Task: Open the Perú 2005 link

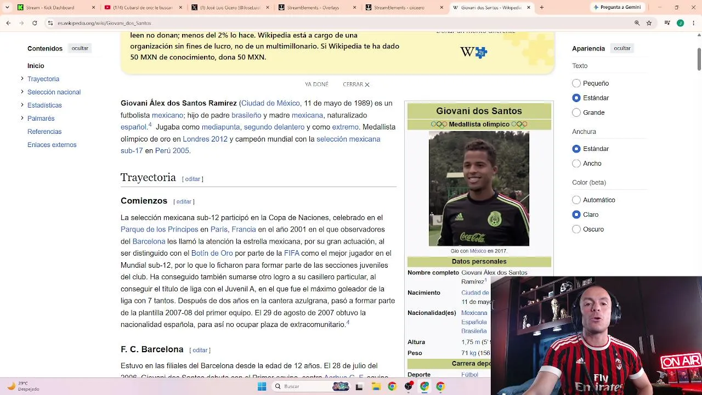Action: [x=172, y=151]
